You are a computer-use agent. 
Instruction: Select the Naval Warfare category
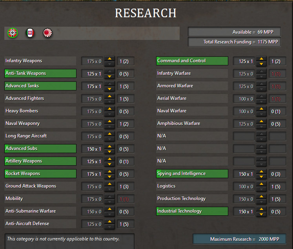point(192,111)
